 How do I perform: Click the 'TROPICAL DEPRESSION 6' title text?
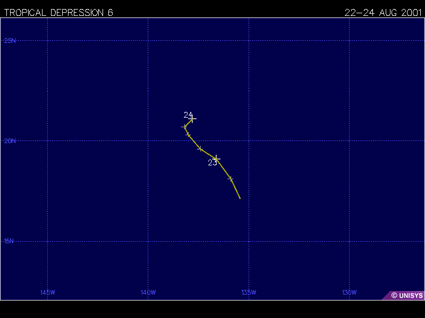tap(58, 13)
